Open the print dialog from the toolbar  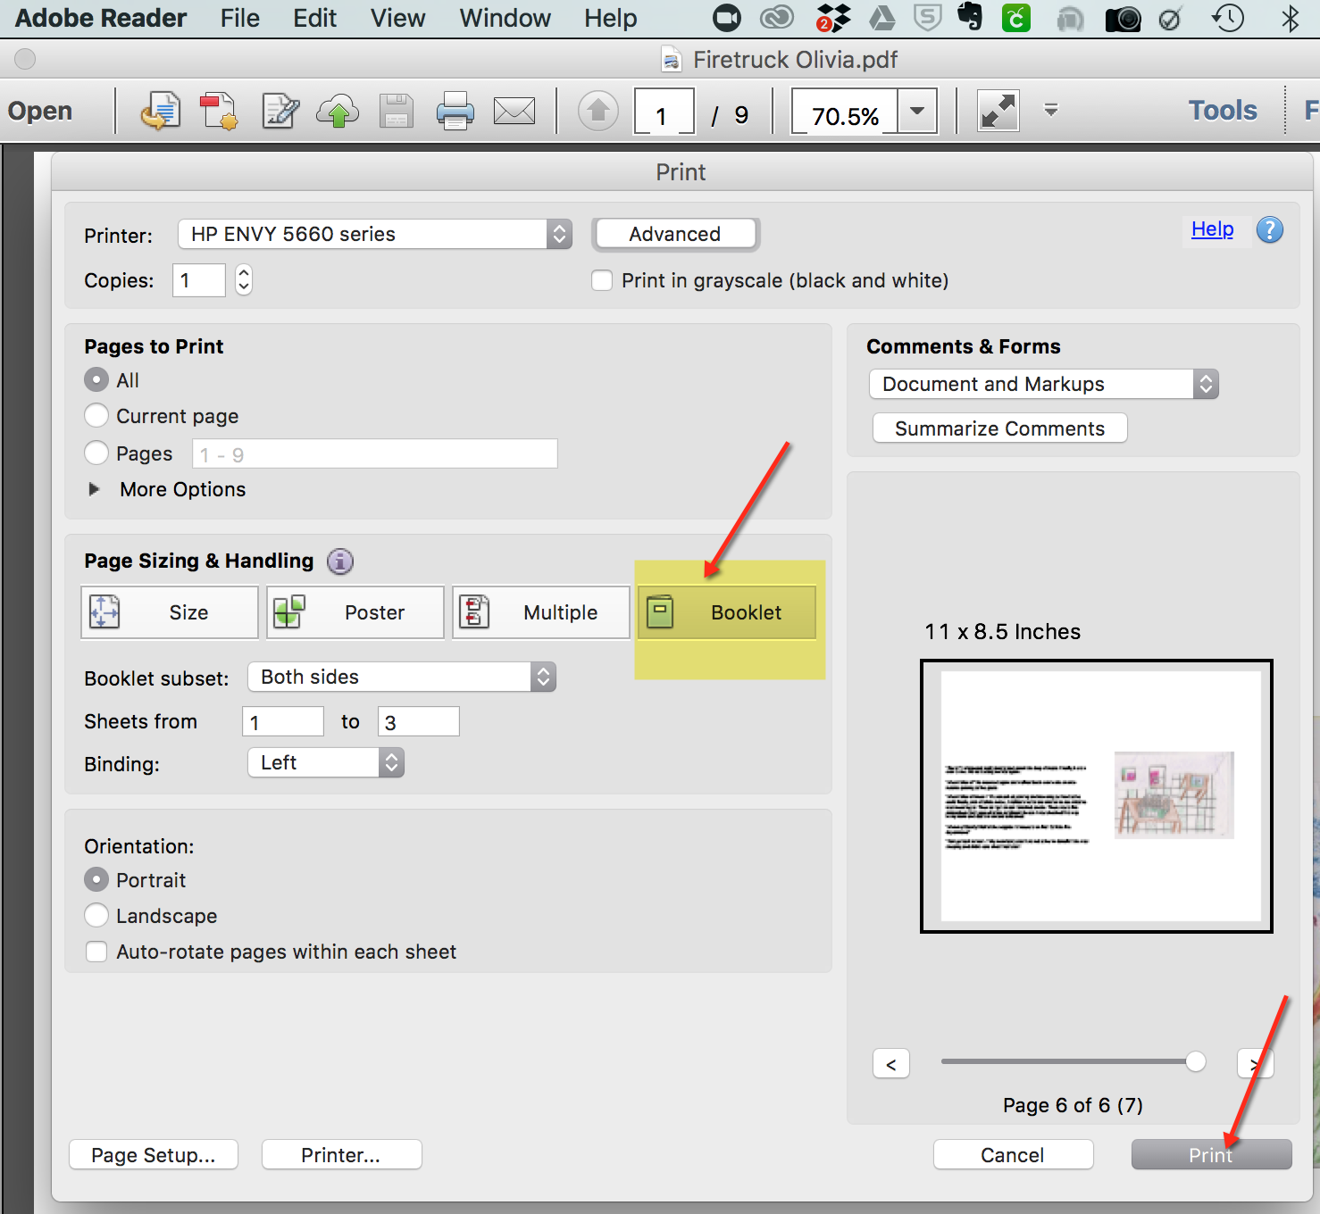pyautogui.click(x=455, y=111)
